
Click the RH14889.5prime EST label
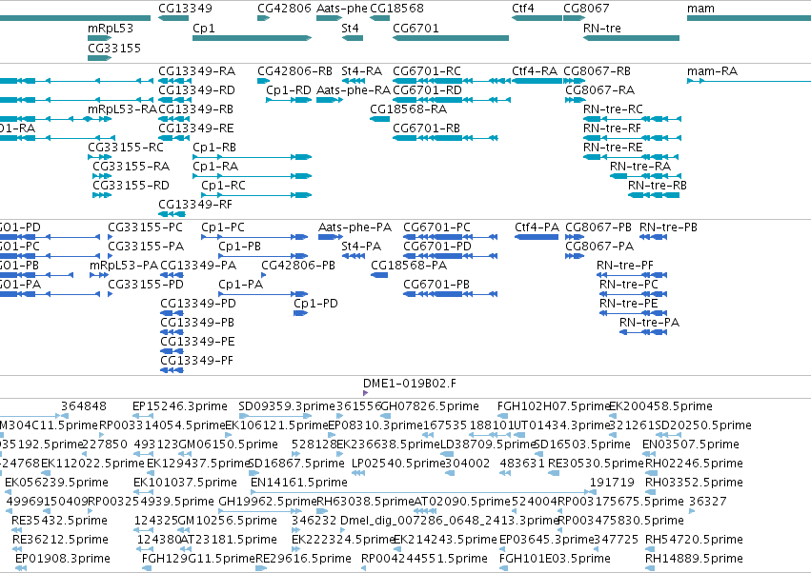pyautogui.click(x=694, y=559)
